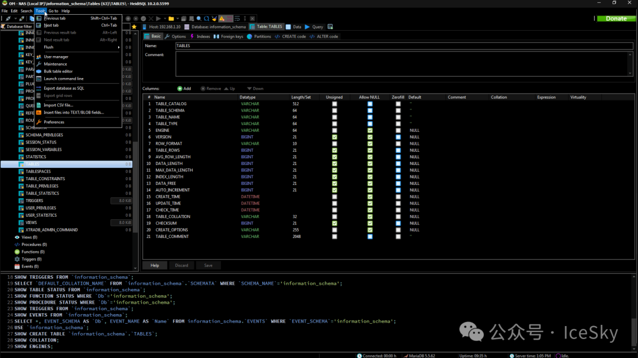Click the Views eye icon in tree
The height and width of the screenshot is (358, 638).
[x=17, y=237]
